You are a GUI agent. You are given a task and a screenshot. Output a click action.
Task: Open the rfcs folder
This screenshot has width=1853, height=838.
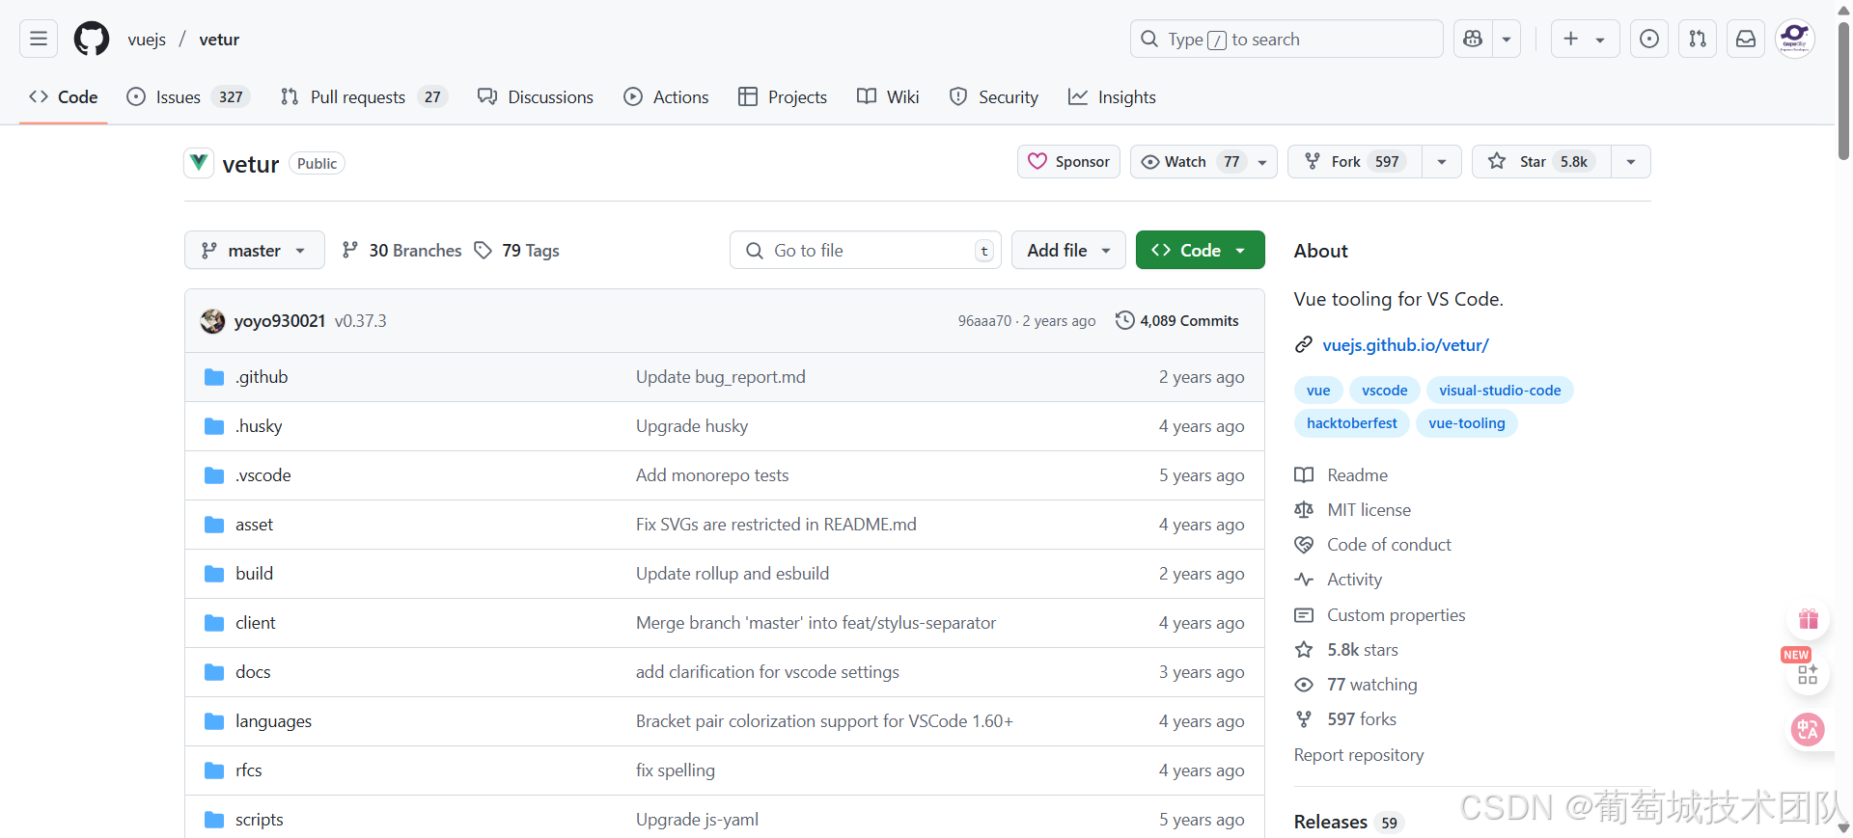[248, 770]
